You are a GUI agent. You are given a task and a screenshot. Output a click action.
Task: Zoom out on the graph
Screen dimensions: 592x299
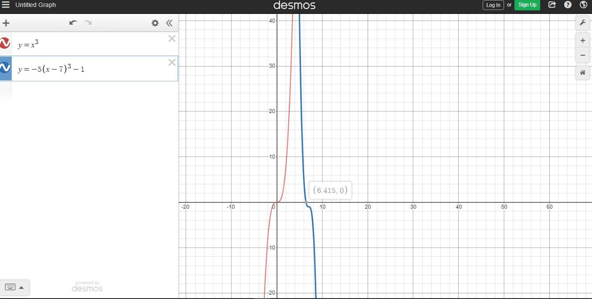coord(583,55)
